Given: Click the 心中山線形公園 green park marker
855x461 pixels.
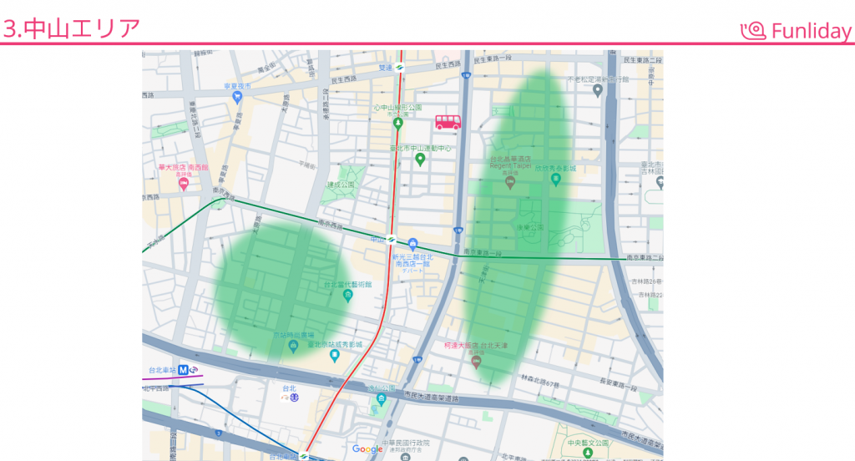Looking at the screenshot, I should [x=398, y=123].
